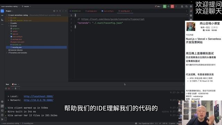222x125 pixels.
Task: Open nuxt.config.ts in the project tree
Action: click(x=17, y=36)
